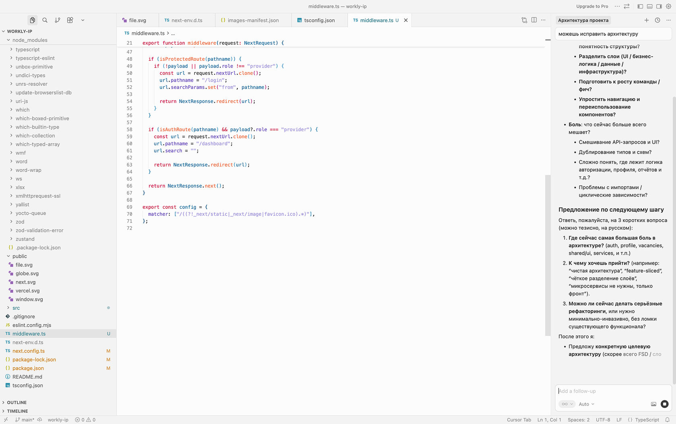This screenshot has height=424, width=676.
Task: Open the Auto model dropdown
Action: (x=586, y=404)
